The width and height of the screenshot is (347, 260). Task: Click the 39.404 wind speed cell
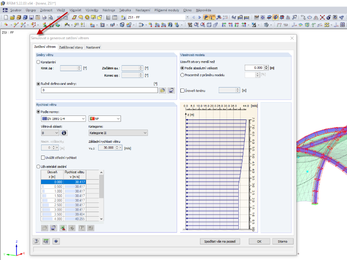[x=75, y=214]
